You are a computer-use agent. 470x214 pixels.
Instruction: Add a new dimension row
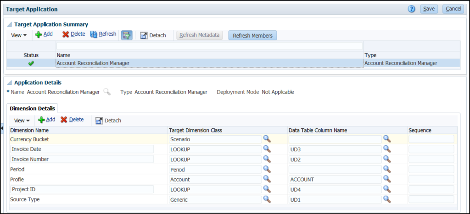click(x=47, y=120)
